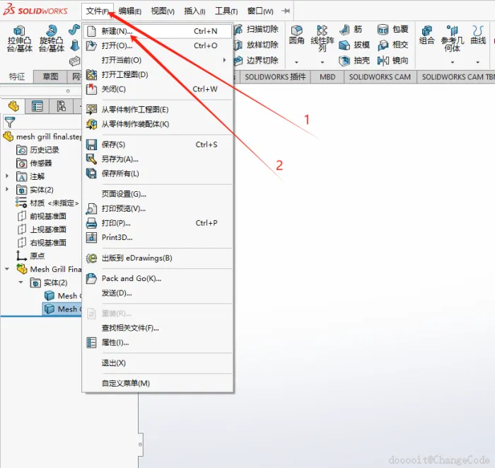495x468 pixels.
Task: Collapse the Mesh Grill Final tree node
Action: (7, 269)
